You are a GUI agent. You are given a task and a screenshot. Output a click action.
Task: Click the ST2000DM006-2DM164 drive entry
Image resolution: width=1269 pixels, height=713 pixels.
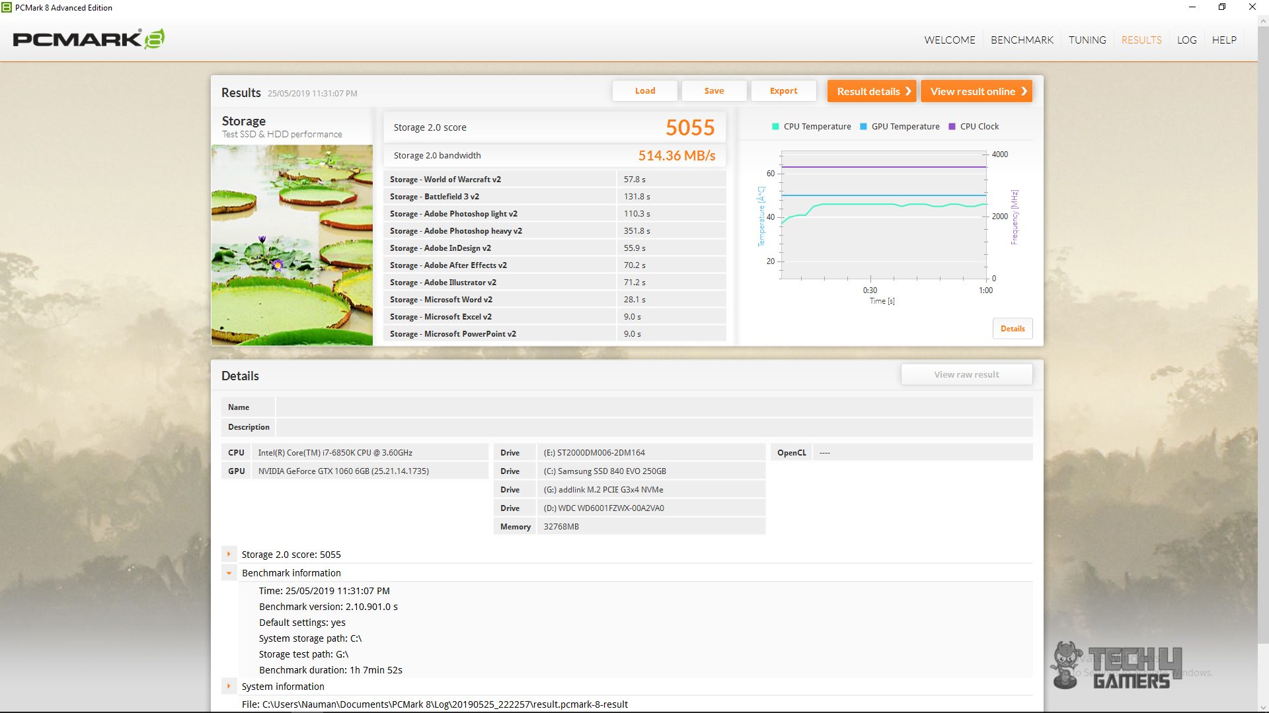coord(651,453)
